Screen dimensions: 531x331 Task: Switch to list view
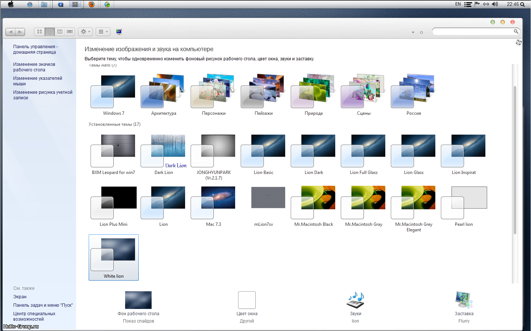tap(50, 32)
